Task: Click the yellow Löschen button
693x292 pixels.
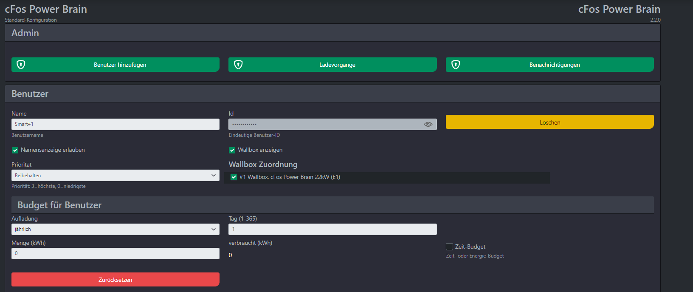Action: pyautogui.click(x=550, y=122)
